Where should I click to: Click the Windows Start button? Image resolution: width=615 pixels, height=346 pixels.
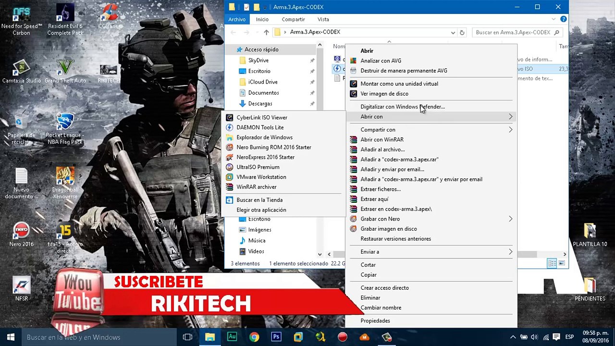pyautogui.click(x=11, y=337)
